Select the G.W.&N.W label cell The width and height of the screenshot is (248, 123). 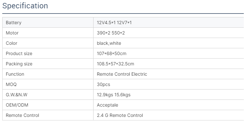[48, 95]
